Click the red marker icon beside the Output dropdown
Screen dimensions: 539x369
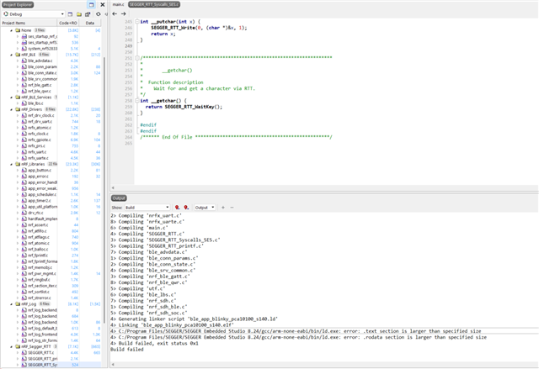tap(186, 208)
